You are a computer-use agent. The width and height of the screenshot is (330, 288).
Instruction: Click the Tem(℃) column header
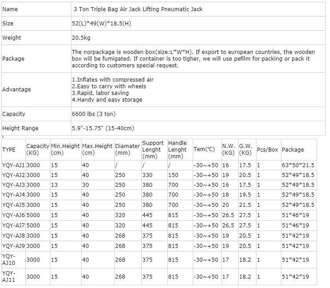(x=204, y=150)
